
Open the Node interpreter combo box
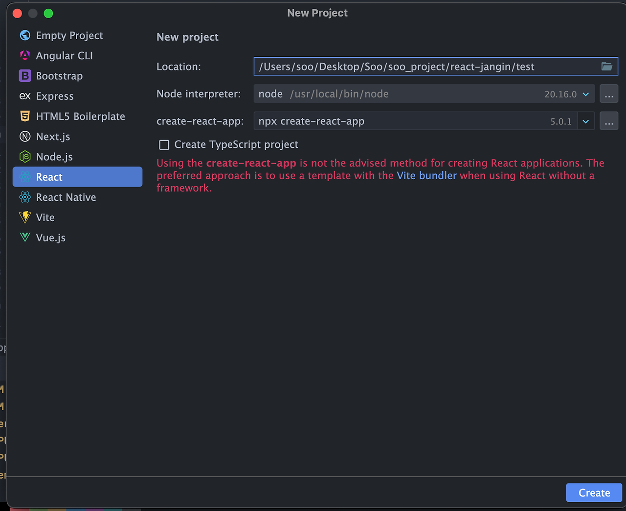(424, 94)
